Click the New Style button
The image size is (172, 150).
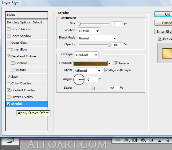coord(163,31)
